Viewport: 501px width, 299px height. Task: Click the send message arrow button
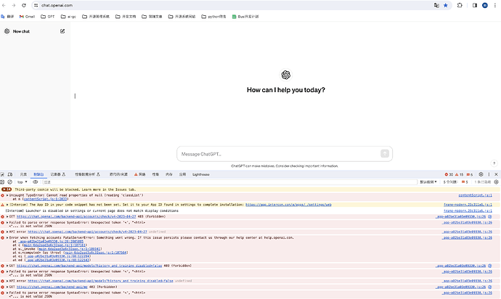click(385, 154)
